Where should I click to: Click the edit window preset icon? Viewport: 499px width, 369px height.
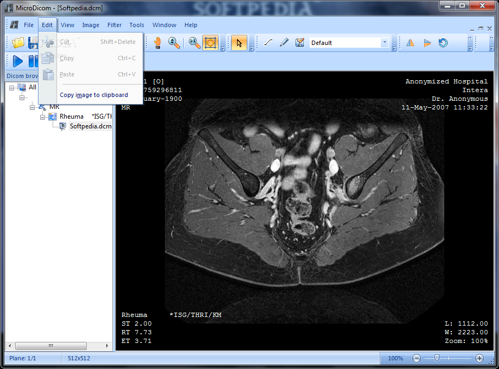tap(300, 43)
